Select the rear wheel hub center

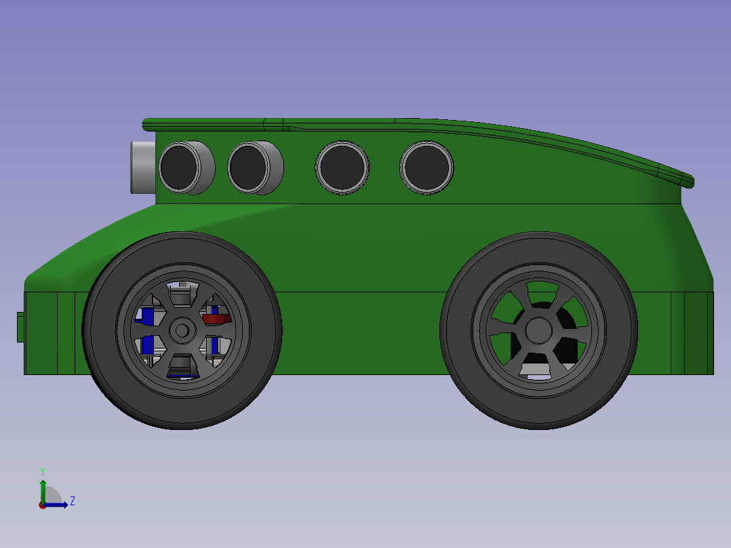click(538, 331)
